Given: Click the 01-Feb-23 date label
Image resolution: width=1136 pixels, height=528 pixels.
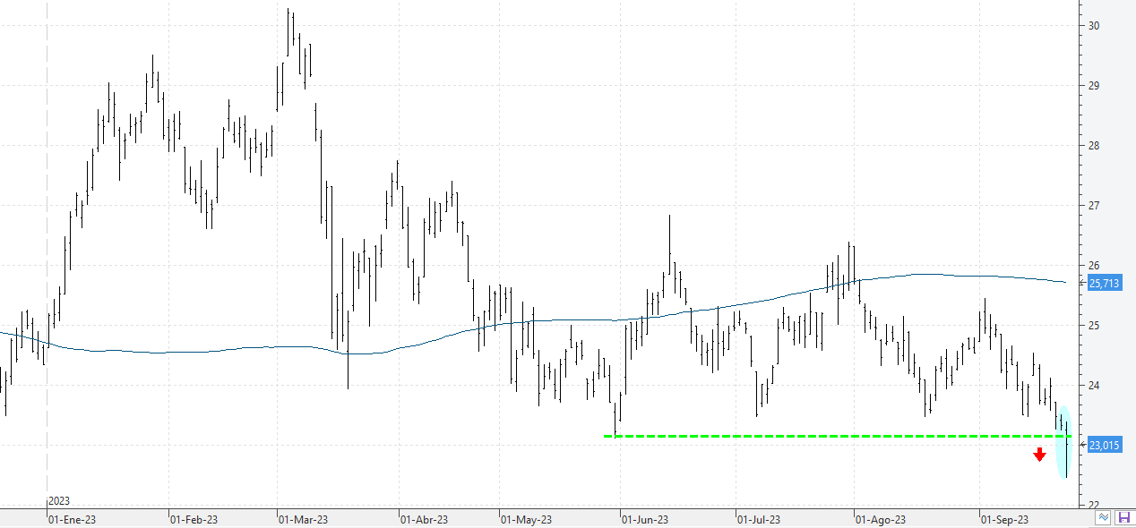Looking at the screenshot, I should (193, 519).
